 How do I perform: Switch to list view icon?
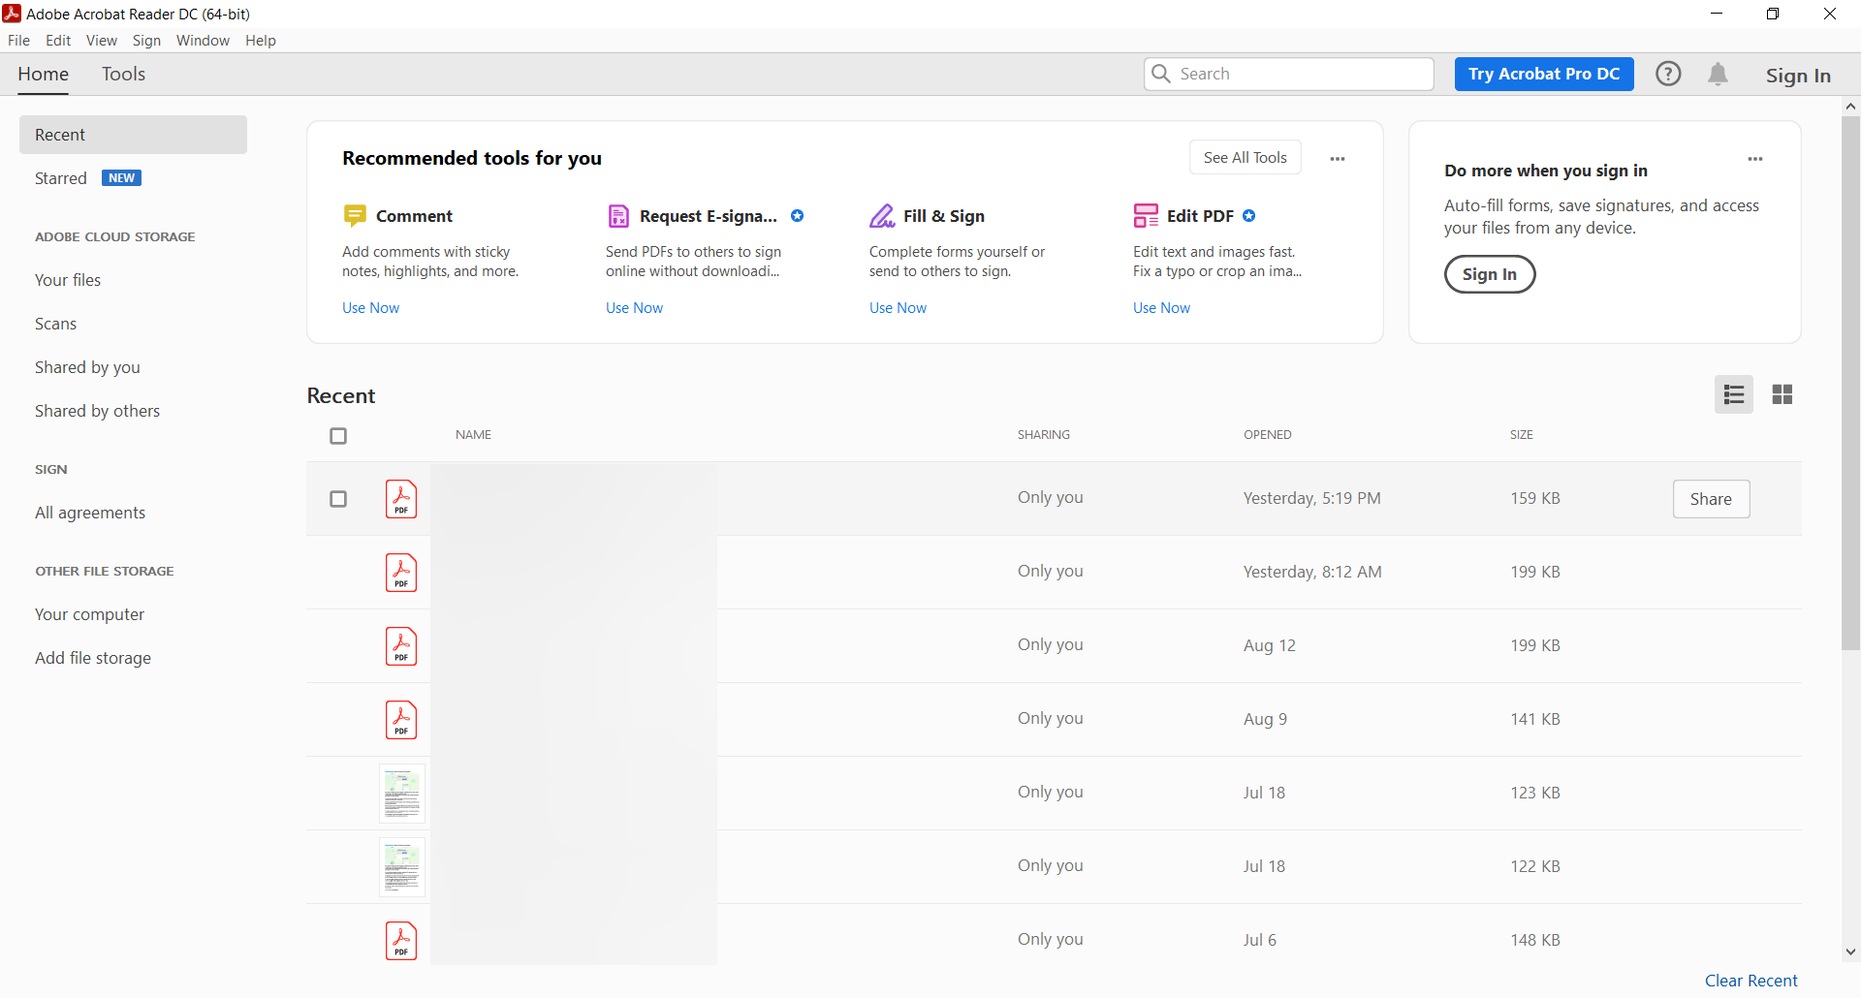[1734, 394]
